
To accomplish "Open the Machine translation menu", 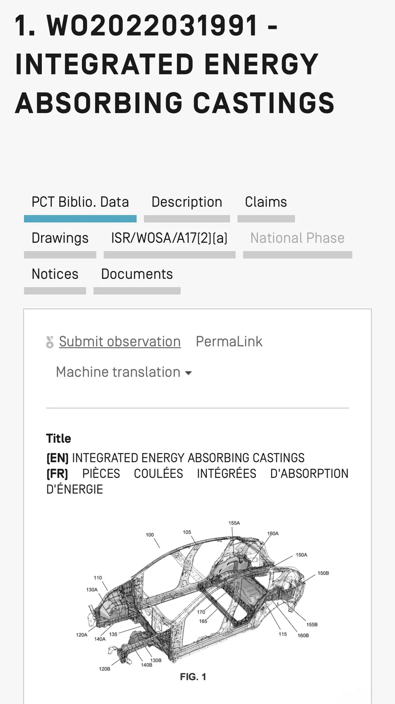I will pyautogui.click(x=118, y=372).
